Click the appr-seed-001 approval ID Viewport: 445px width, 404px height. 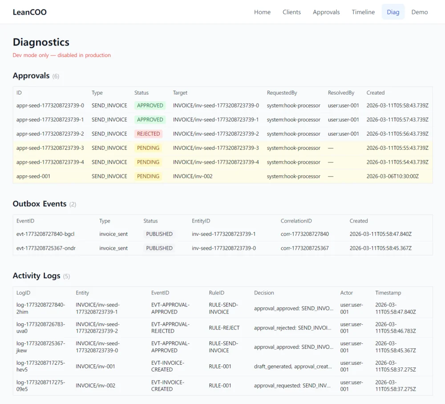[33, 176]
